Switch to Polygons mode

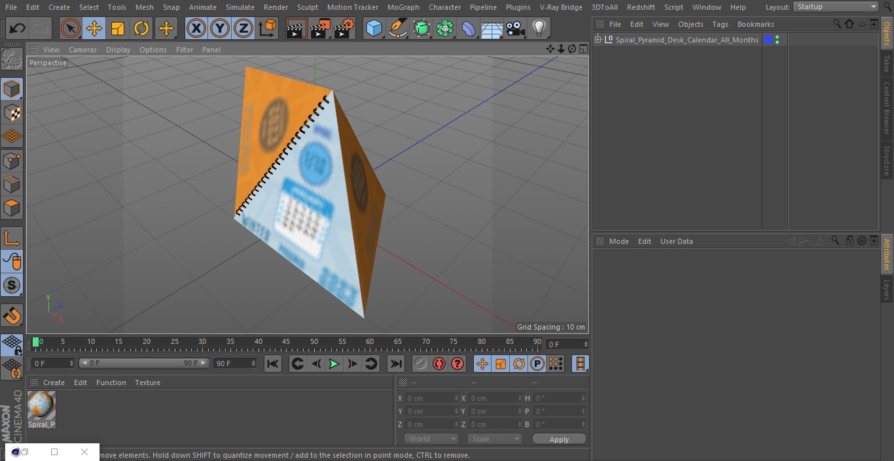(12, 208)
